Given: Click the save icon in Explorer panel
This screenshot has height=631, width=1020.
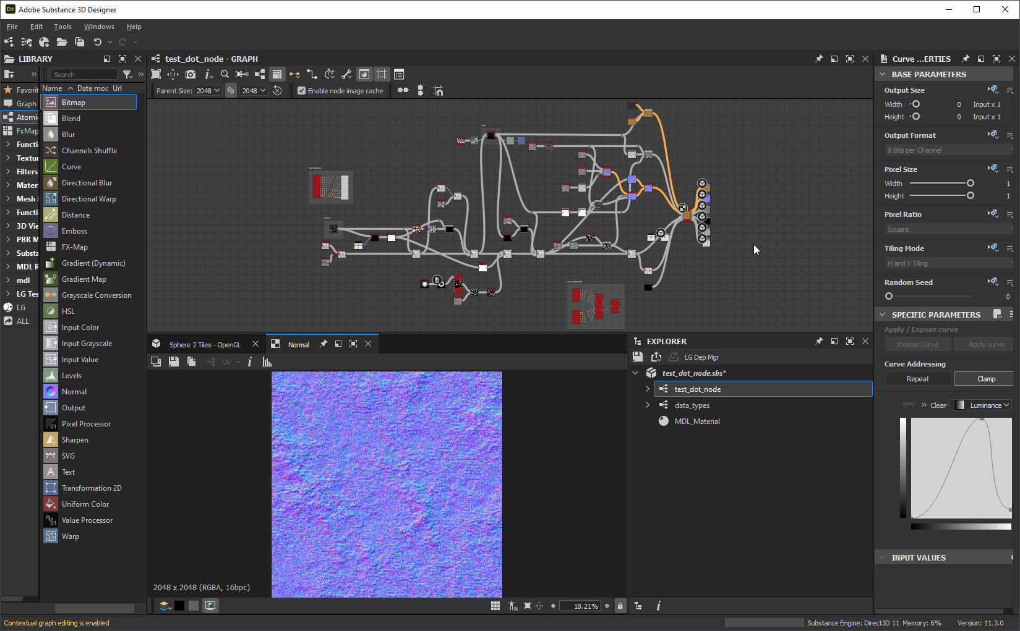Looking at the screenshot, I should click(638, 357).
